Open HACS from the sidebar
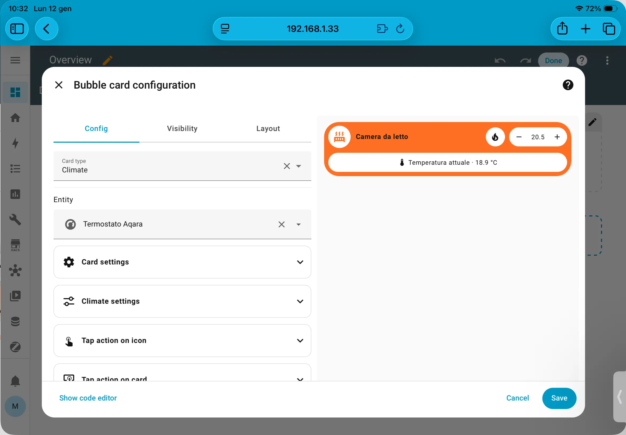The image size is (626, 435). coord(15,245)
